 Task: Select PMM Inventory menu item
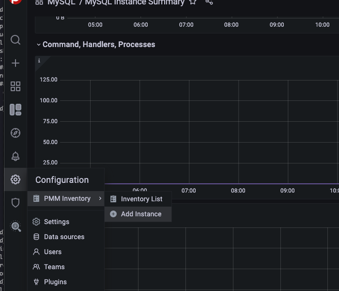[66, 198]
